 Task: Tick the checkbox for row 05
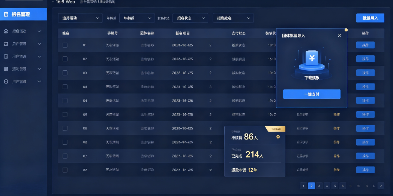(65, 114)
